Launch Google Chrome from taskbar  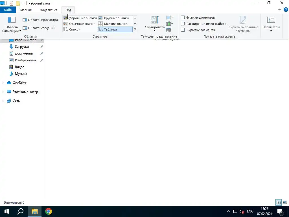pos(49,211)
